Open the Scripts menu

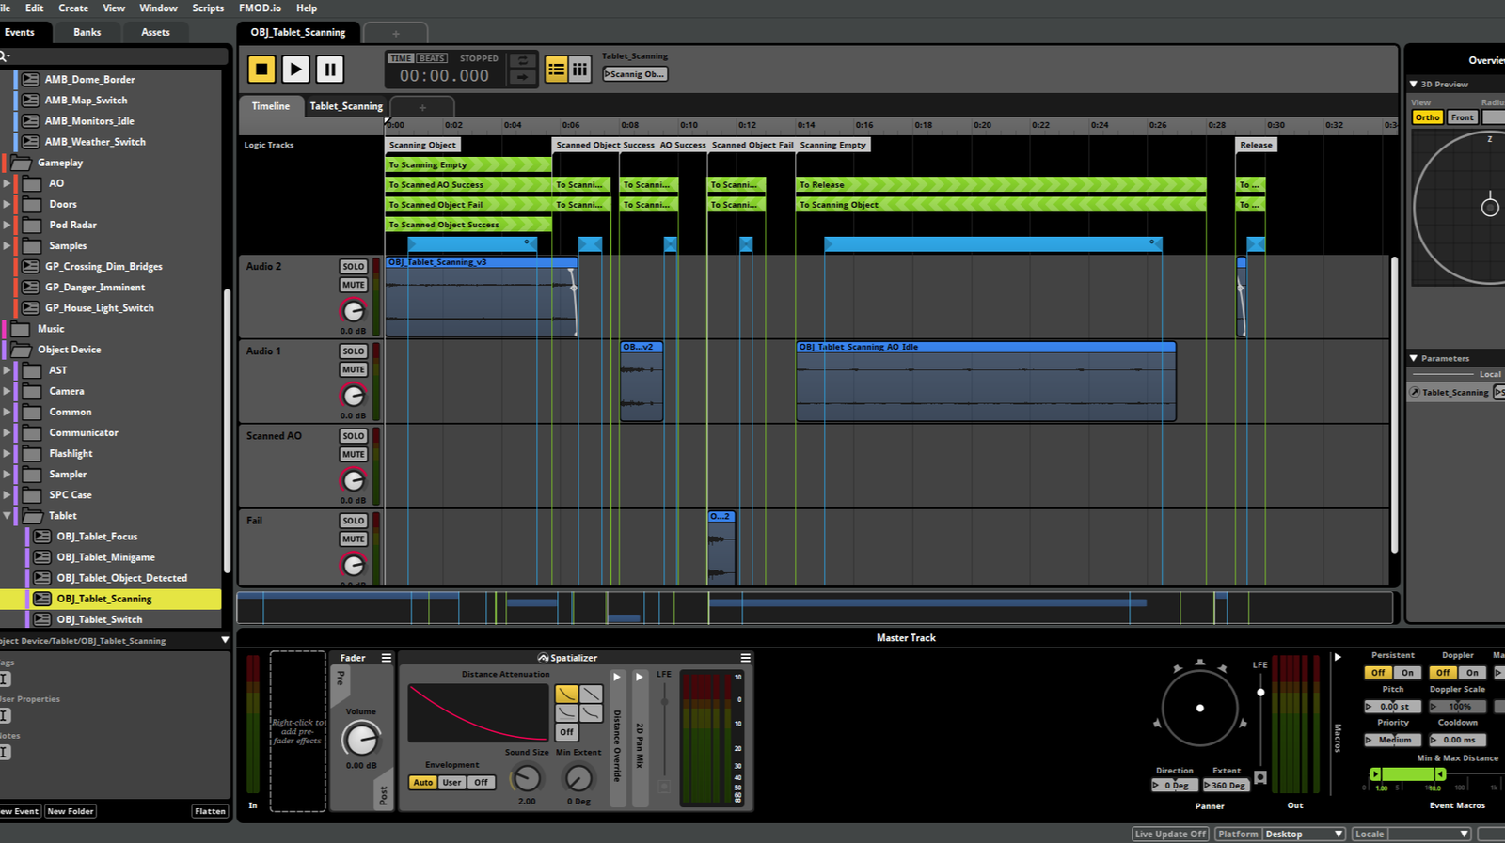(208, 8)
